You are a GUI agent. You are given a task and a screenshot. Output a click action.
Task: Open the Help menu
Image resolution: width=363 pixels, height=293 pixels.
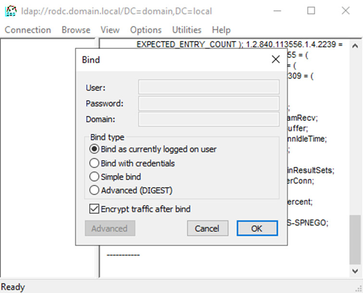[221, 30]
